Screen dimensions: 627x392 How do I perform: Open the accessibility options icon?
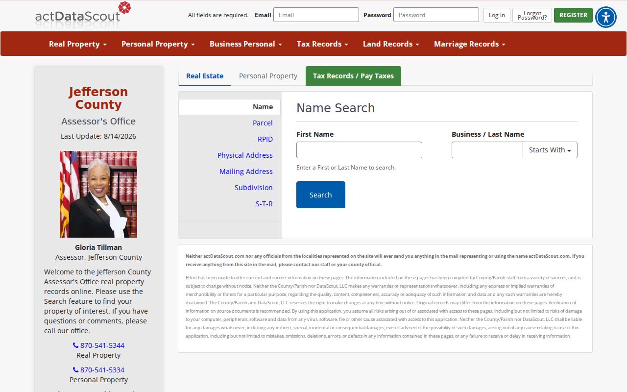606,17
